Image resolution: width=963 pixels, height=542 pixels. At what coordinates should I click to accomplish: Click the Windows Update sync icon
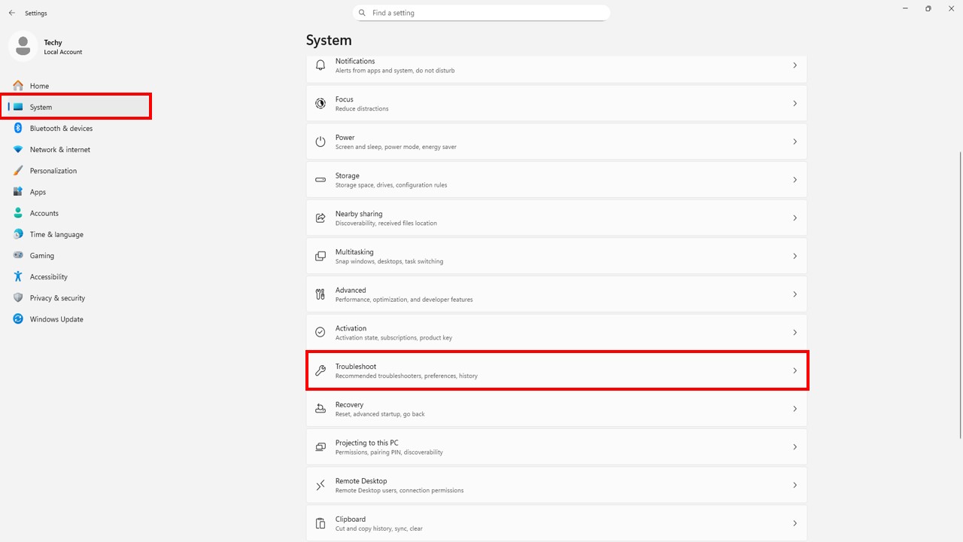(x=18, y=319)
